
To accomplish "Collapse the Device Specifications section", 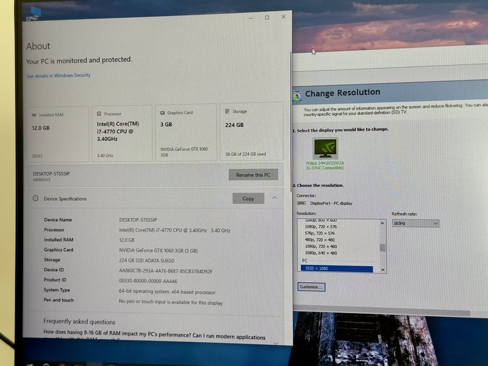I will 275,198.
